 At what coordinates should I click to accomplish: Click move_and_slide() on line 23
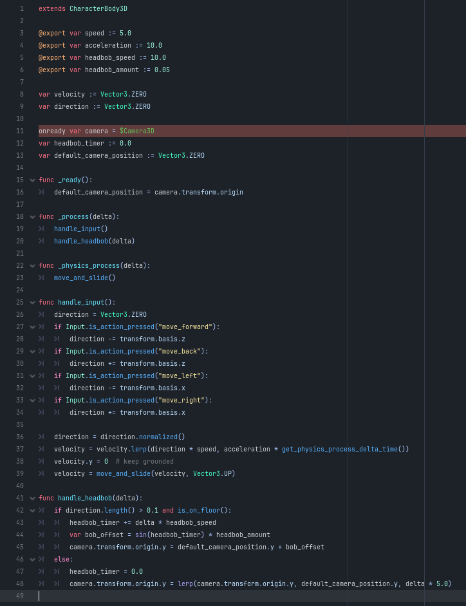(85, 278)
